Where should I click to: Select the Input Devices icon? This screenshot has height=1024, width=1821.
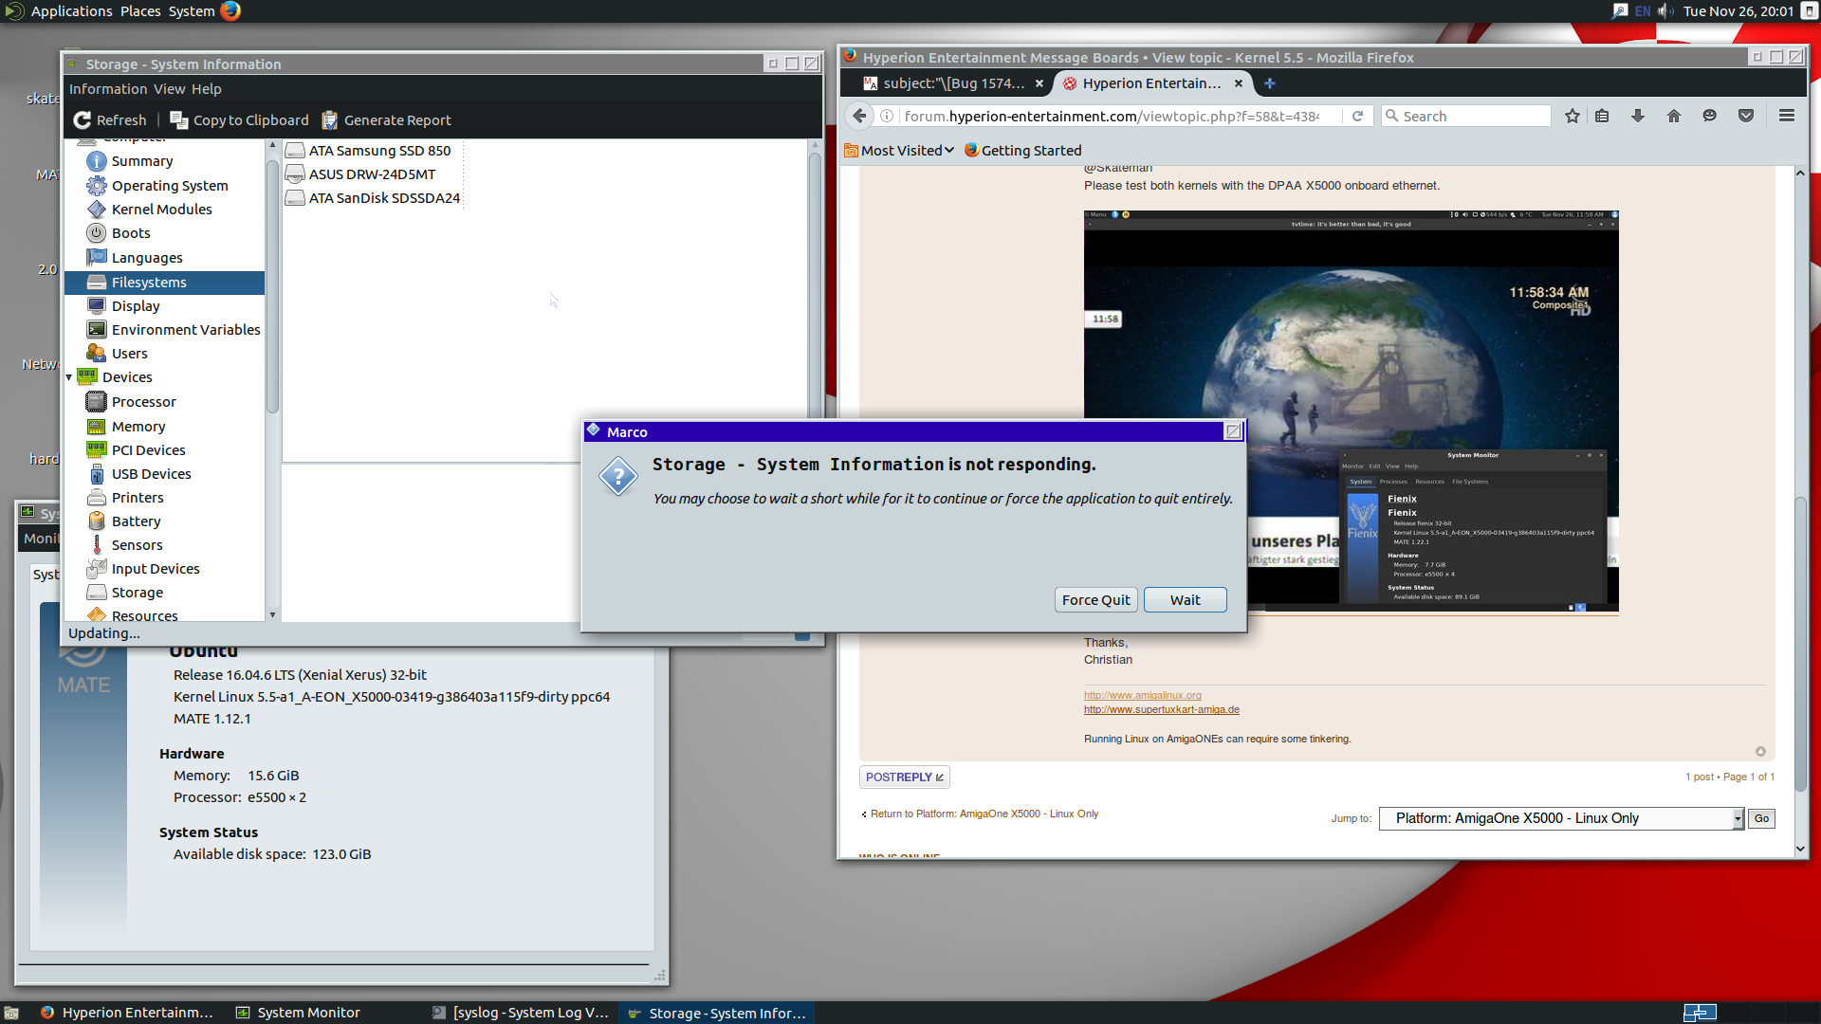[x=96, y=569]
